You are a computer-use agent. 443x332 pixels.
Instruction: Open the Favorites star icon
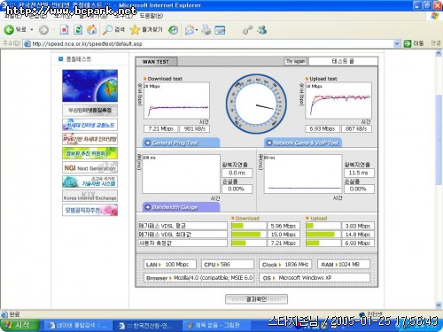135,29
